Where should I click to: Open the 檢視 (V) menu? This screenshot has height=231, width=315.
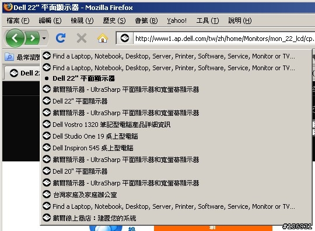point(82,20)
